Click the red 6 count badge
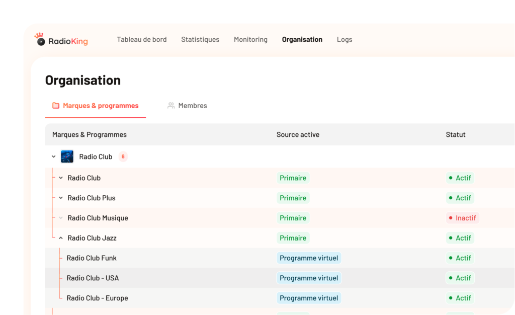515x315 pixels. [x=123, y=156]
